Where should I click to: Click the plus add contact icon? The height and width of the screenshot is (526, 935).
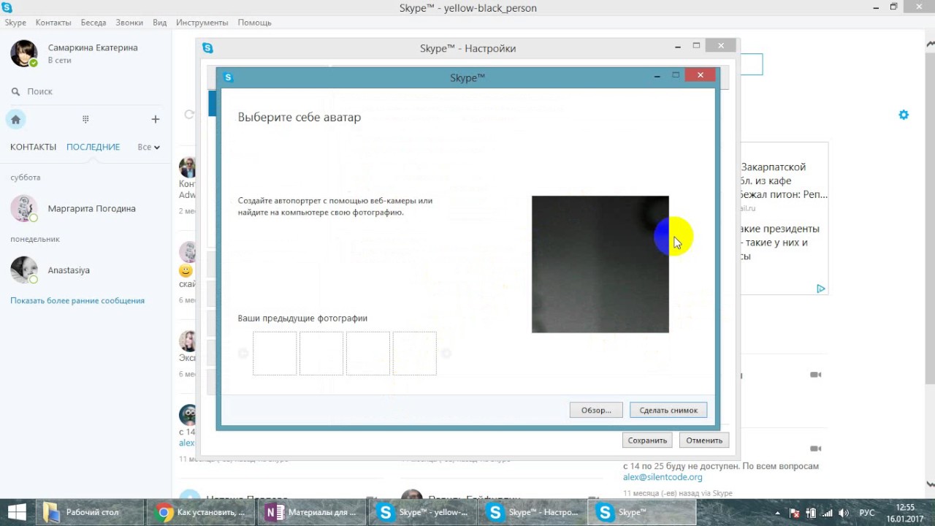click(x=155, y=119)
